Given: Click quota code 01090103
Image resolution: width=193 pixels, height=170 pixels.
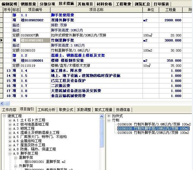Looking at the screenshot, I should point(28,50).
